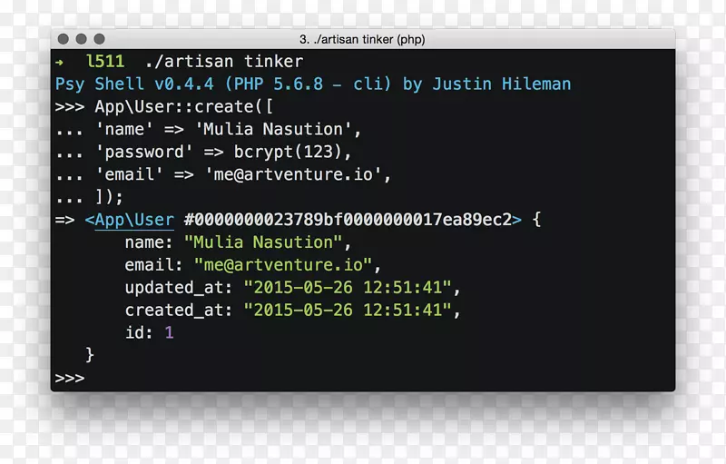Click the middle window control dot
726x464 pixels.
click(x=82, y=39)
